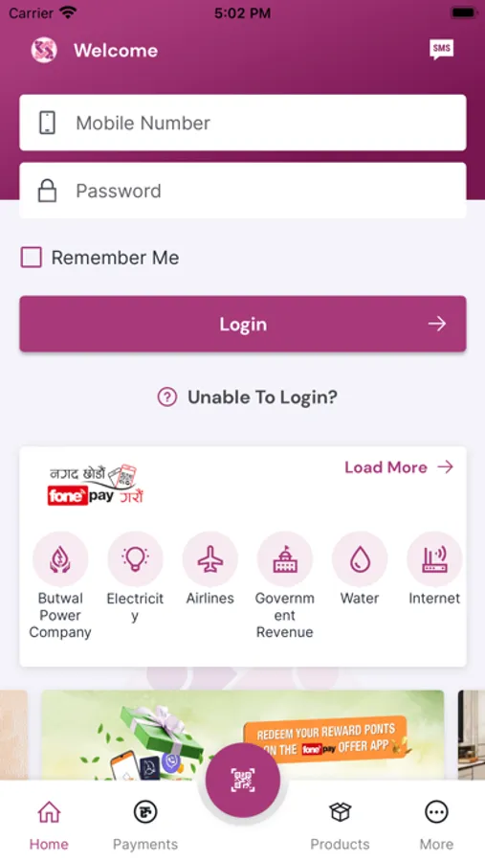This screenshot has width=485, height=862.
Task: Select the Water bill icon
Action: [360, 559]
